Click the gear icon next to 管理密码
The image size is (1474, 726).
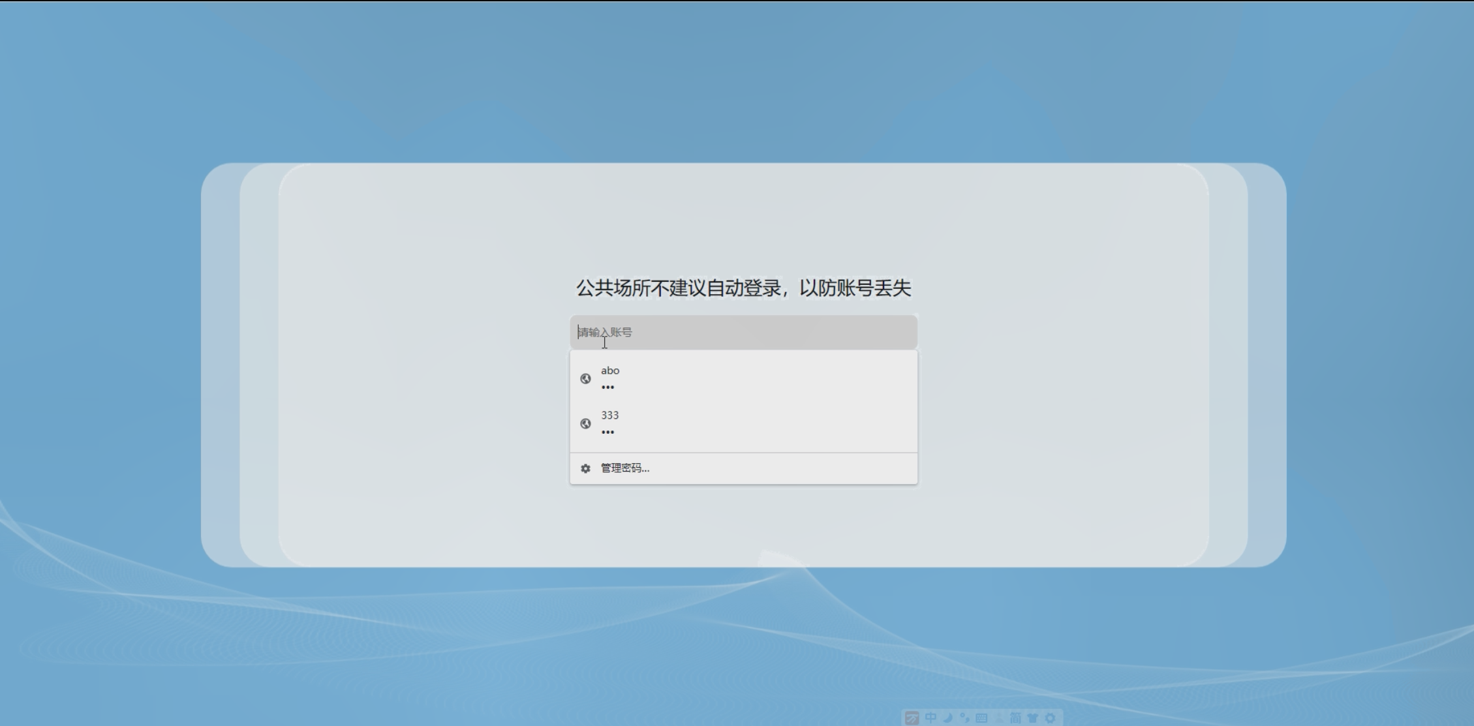585,468
